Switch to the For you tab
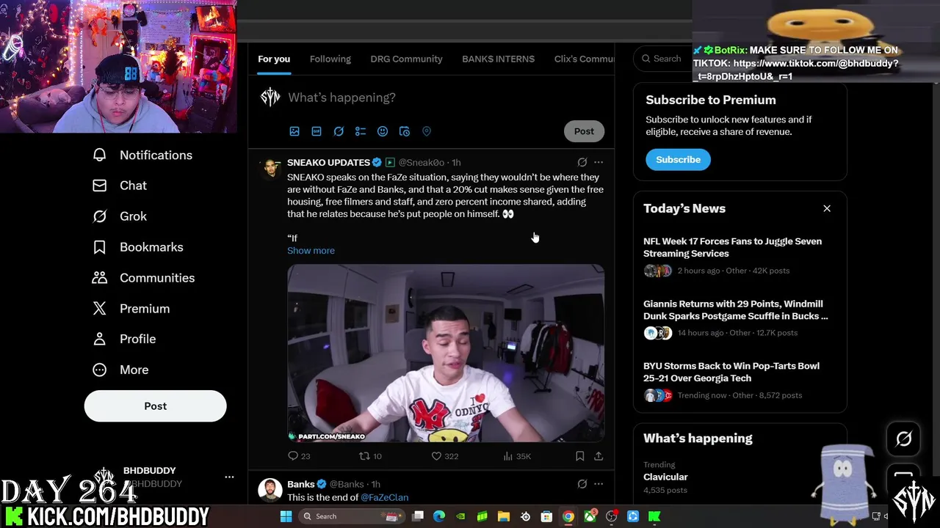940x528 pixels. click(x=274, y=59)
